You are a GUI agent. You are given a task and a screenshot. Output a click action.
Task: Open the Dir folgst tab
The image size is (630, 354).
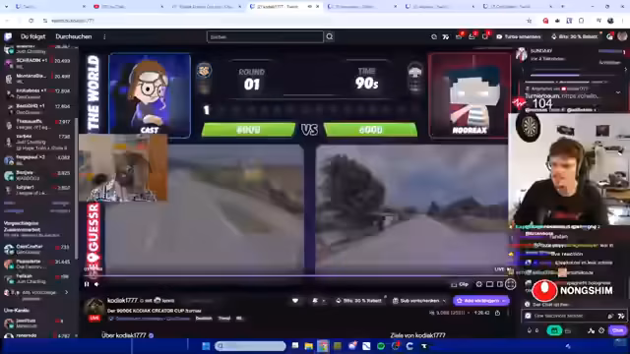pos(32,36)
